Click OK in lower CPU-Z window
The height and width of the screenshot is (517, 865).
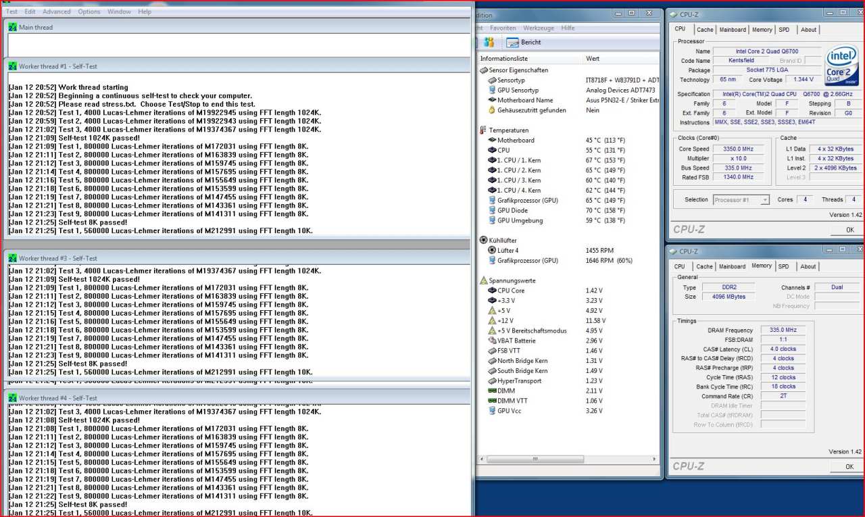pyautogui.click(x=849, y=466)
